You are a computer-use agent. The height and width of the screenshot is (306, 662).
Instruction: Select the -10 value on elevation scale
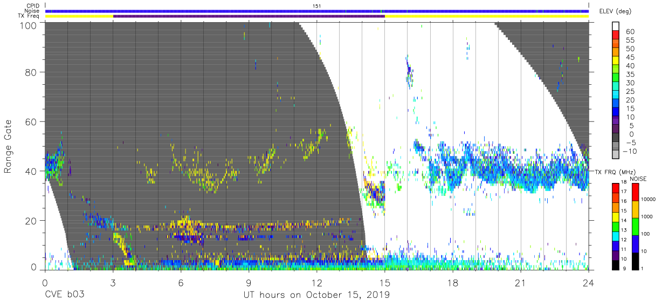pyautogui.click(x=629, y=151)
